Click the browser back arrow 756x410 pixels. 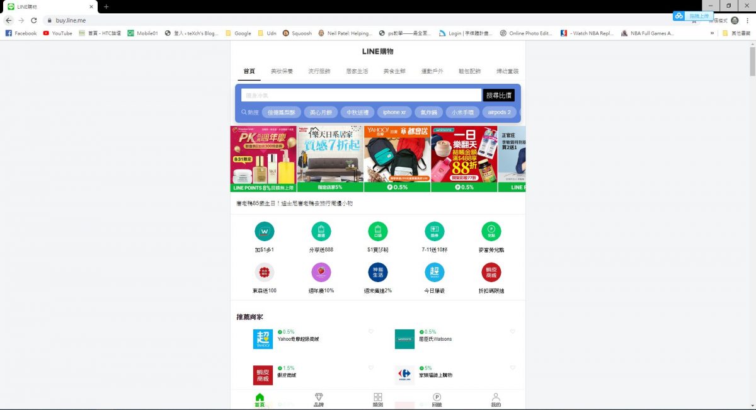pos(9,20)
